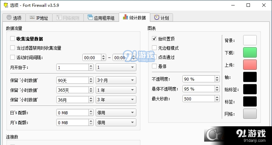Screen dimensions: 272x145
Task: Select the 统计数据 tab
Action: [134, 17]
